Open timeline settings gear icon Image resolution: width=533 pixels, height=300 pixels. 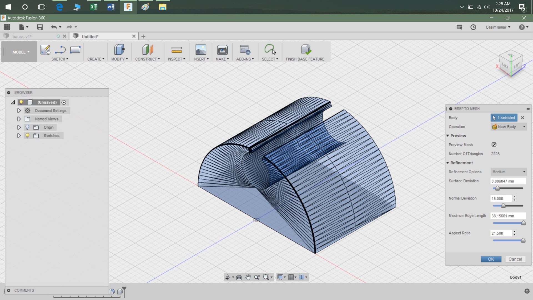click(527, 291)
